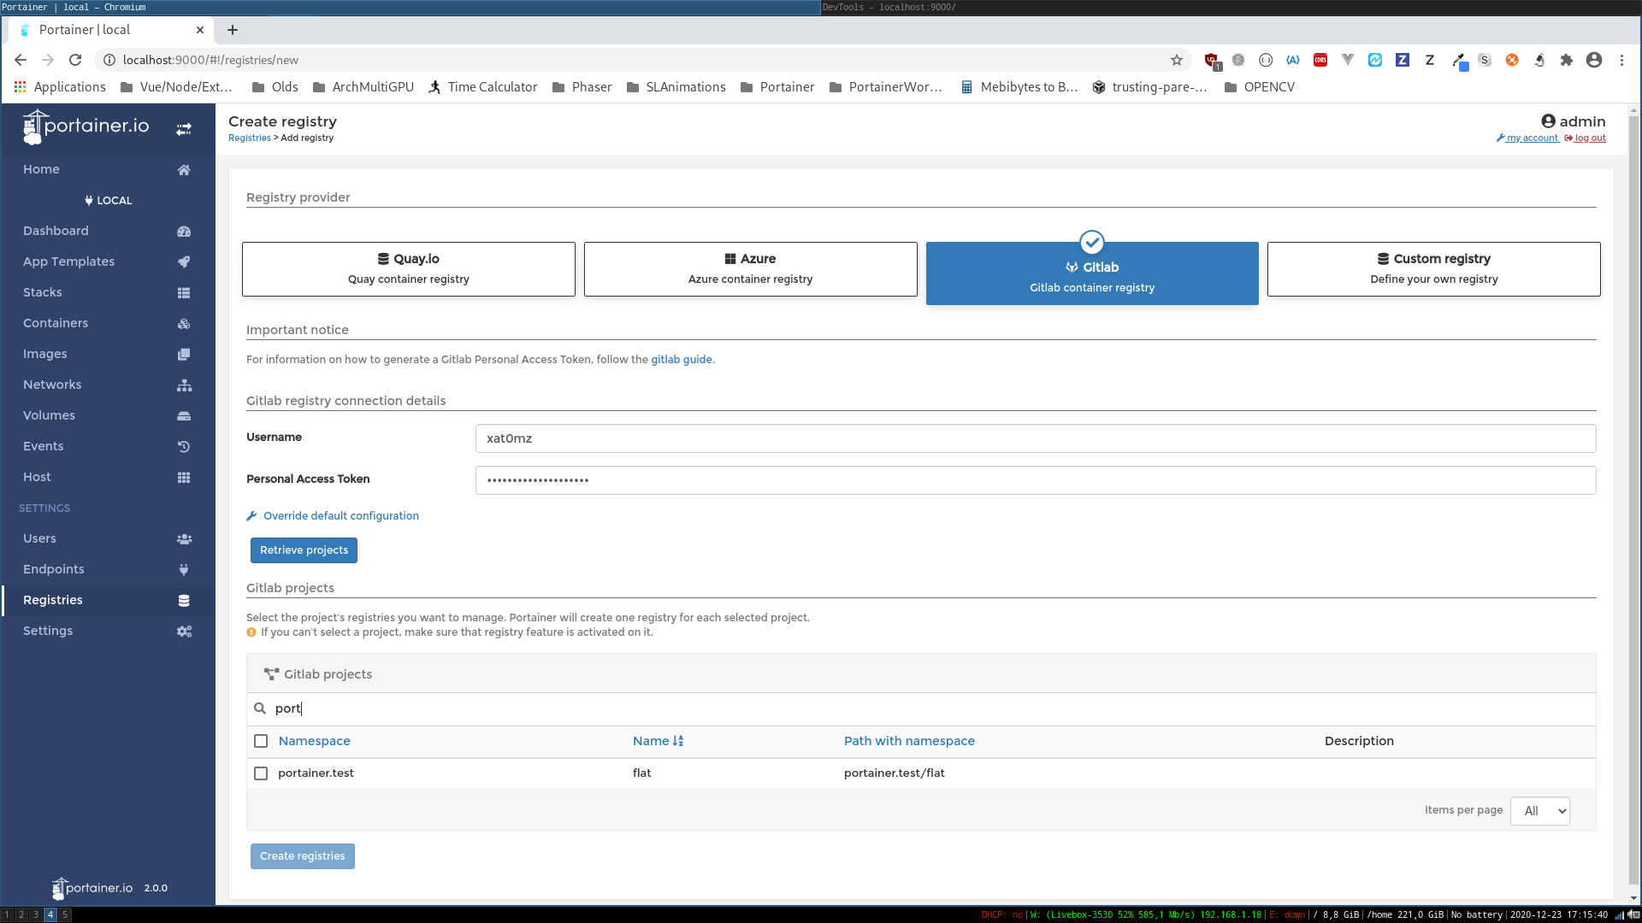Tick the portainer.test project checkbox

261,773
